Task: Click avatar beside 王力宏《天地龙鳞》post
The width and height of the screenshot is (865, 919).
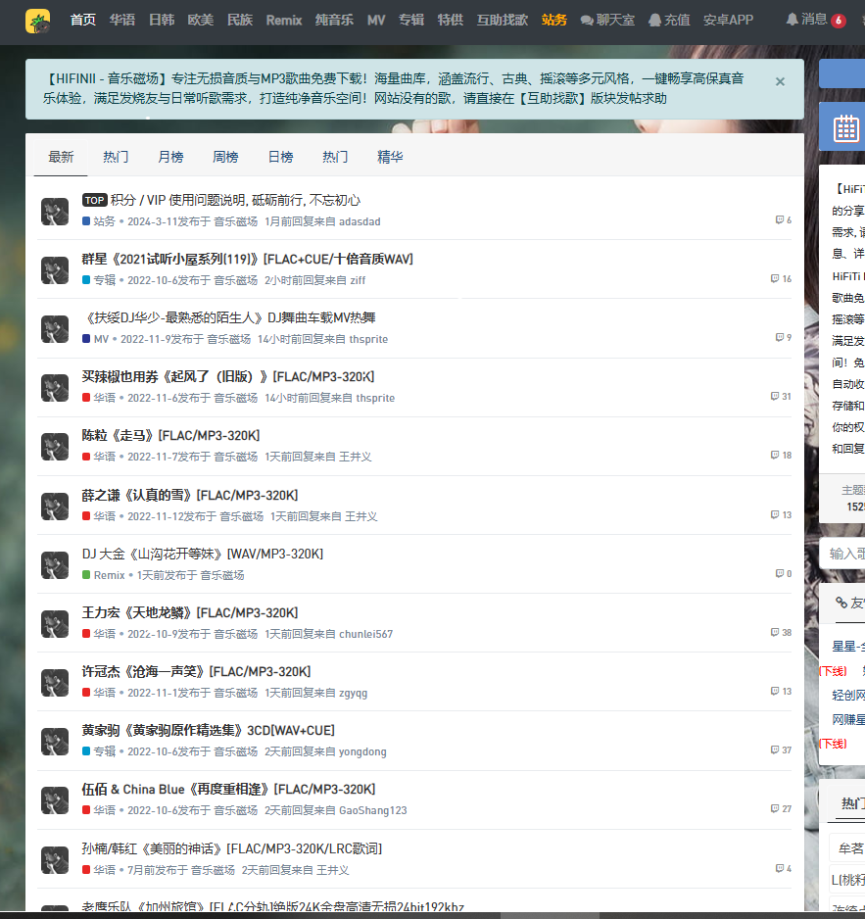Action: (55, 623)
